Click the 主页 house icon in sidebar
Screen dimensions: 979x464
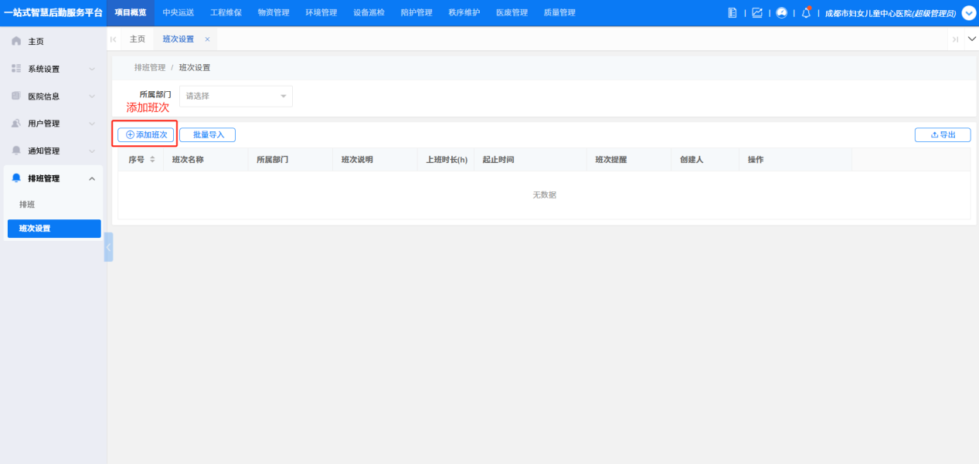pos(16,41)
